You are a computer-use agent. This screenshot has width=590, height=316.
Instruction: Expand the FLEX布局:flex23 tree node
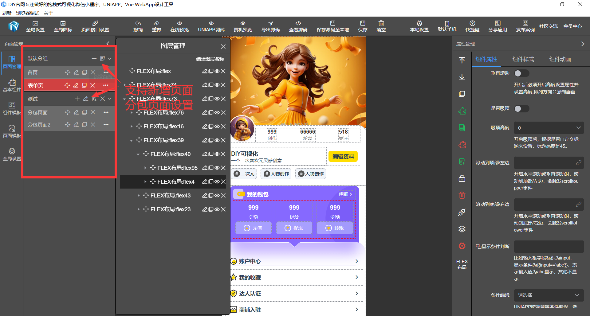[138, 209]
